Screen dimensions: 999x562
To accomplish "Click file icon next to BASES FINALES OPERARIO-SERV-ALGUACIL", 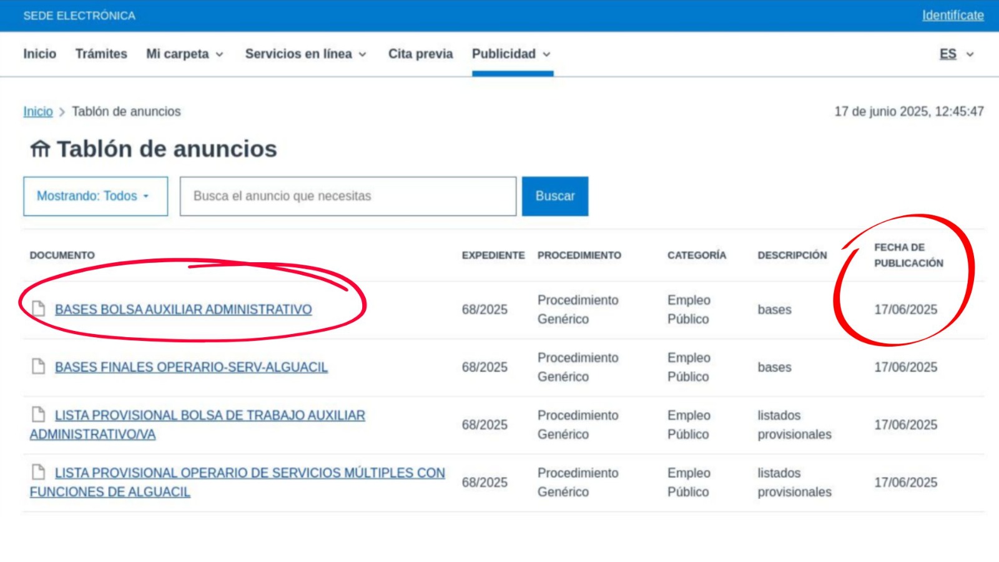I will coord(39,366).
